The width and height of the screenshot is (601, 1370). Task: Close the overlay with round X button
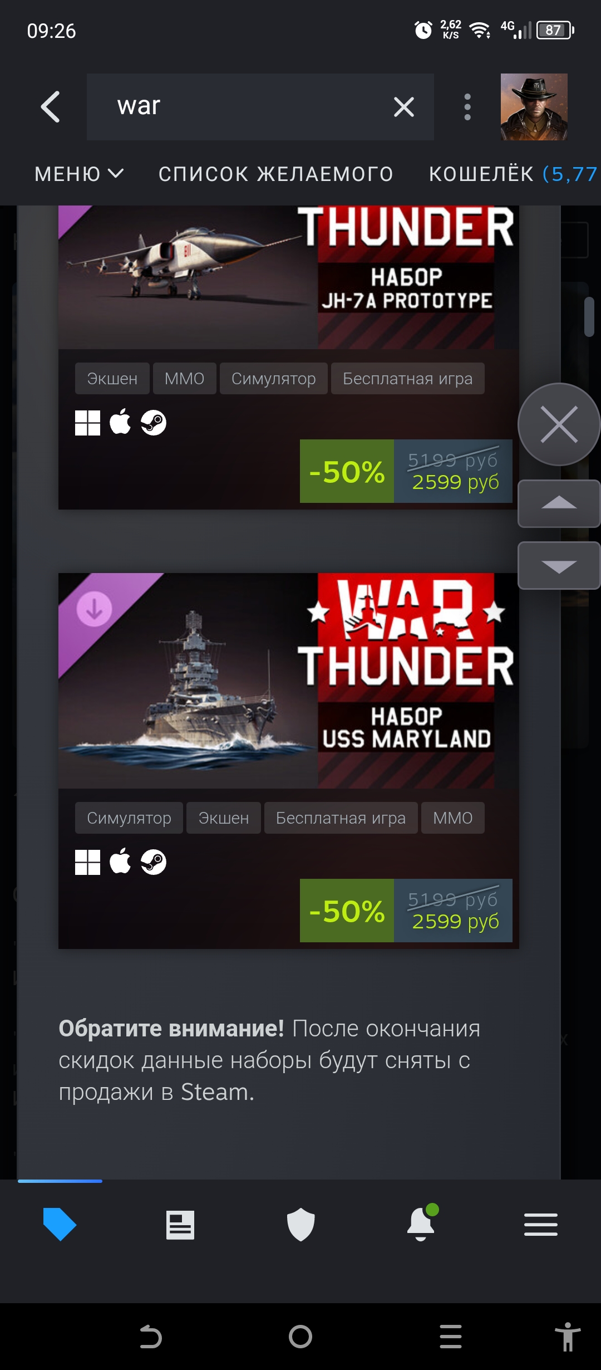[559, 424]
